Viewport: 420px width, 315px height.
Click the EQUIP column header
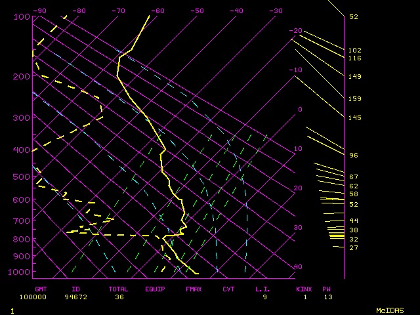[155, 289]
